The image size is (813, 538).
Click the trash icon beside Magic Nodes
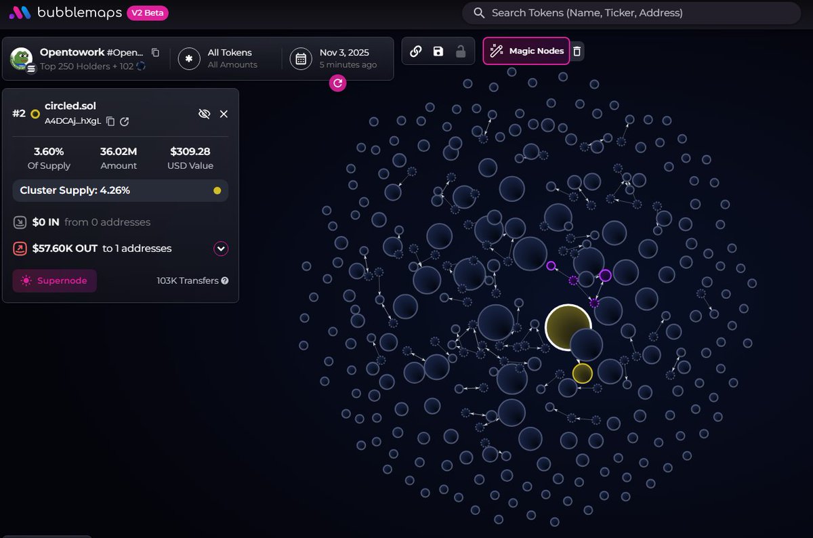[577, 51]
